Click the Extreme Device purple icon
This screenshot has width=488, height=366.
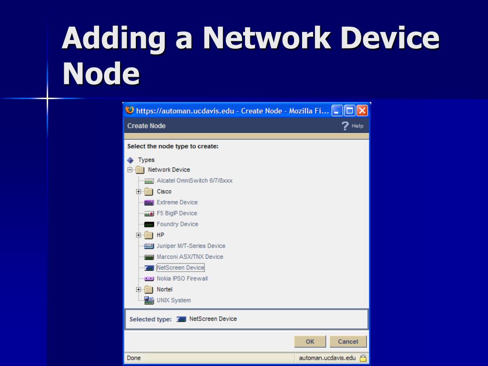point(149,203)
